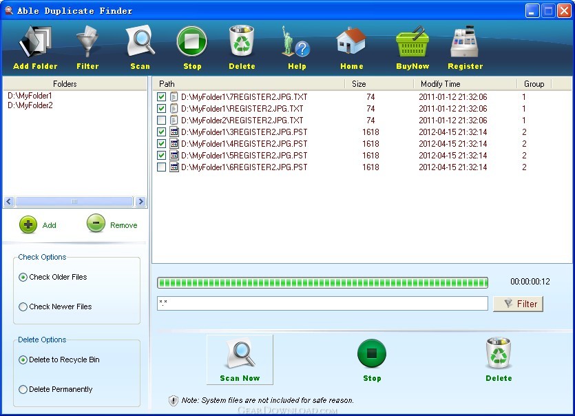Click the file icon of 7REGISTER2.JPG.TXT

pos(174,97)
